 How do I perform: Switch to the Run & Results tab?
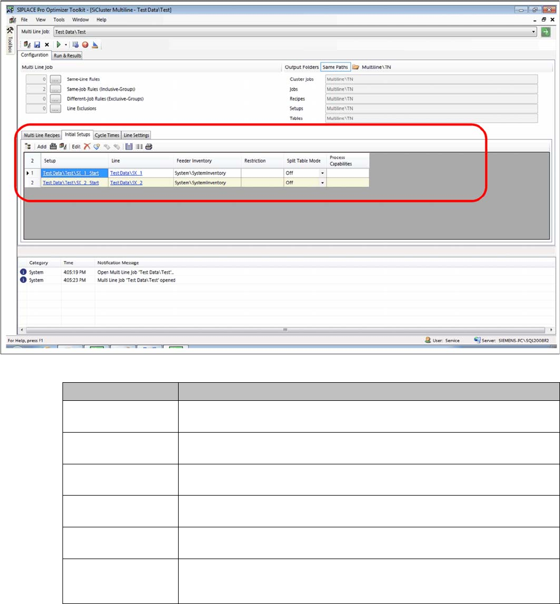click(67, 55)
